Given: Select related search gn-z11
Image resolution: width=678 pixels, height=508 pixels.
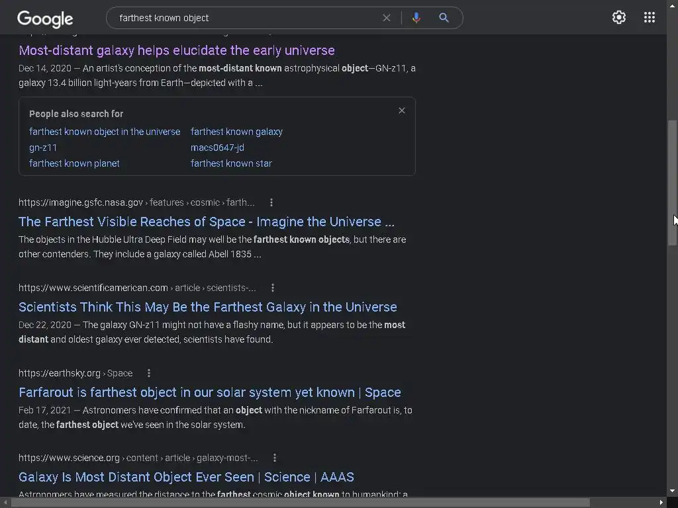Looking at the screenshot, I should (x=43, y=148).
